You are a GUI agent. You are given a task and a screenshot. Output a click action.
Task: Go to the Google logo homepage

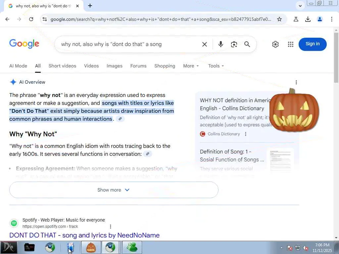24,44
